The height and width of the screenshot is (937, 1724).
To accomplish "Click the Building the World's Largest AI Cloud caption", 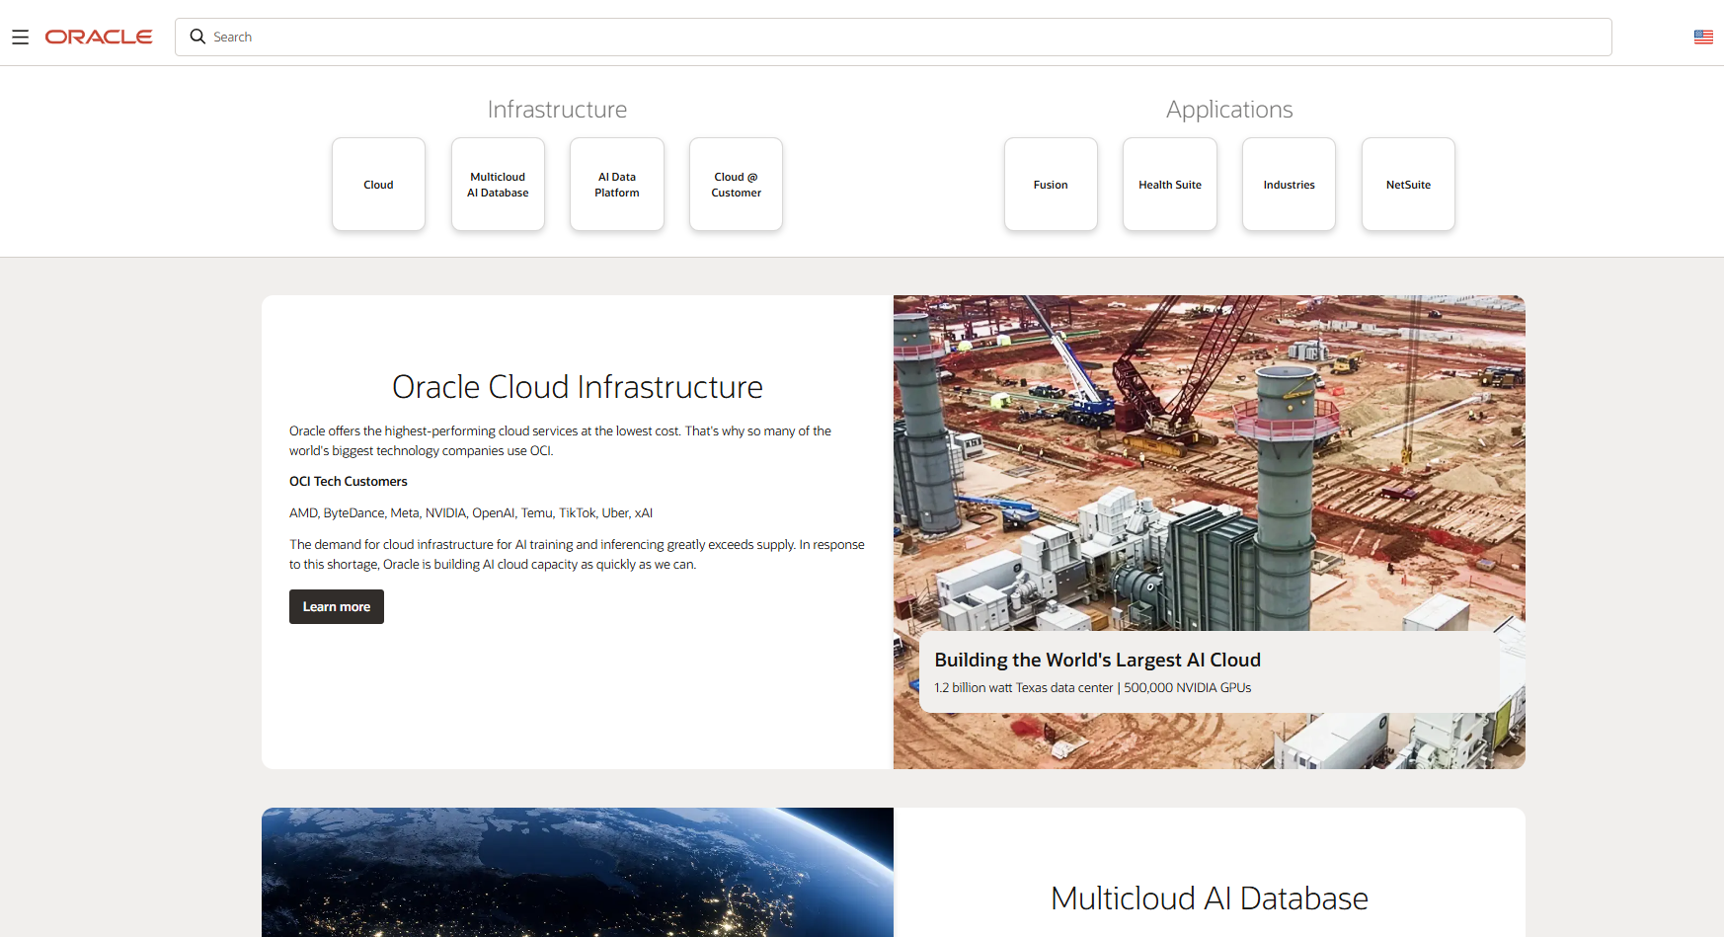I will click(1098, 660).
